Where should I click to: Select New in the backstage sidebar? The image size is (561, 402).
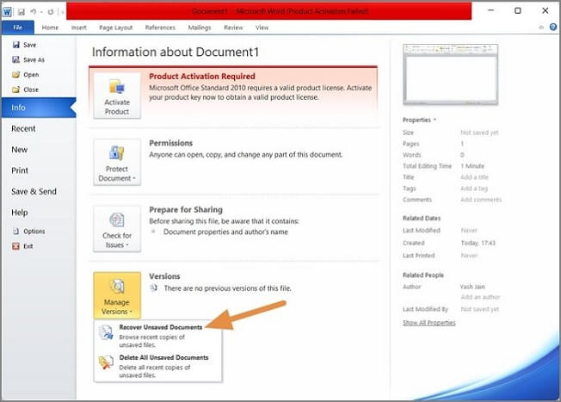(39, 150)
